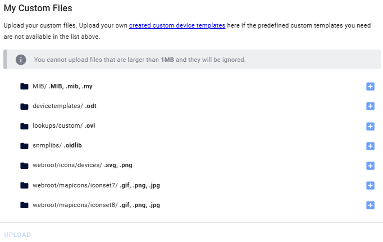Click the devicetemplates folder icon
Viewport: 383px width, 242px height.
click(24, 106)
